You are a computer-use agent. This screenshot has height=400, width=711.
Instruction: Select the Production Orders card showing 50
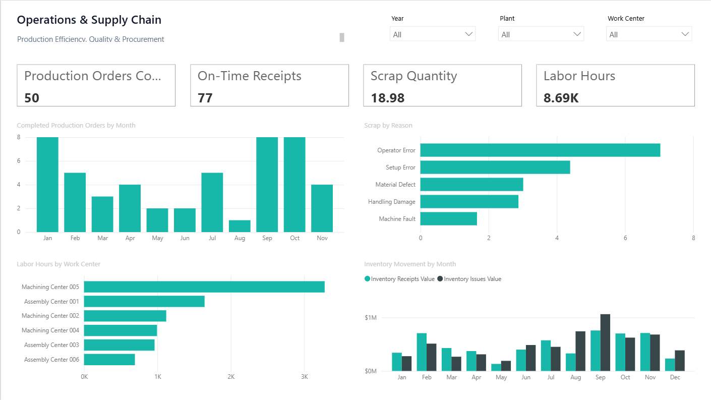tap(96, 85)
